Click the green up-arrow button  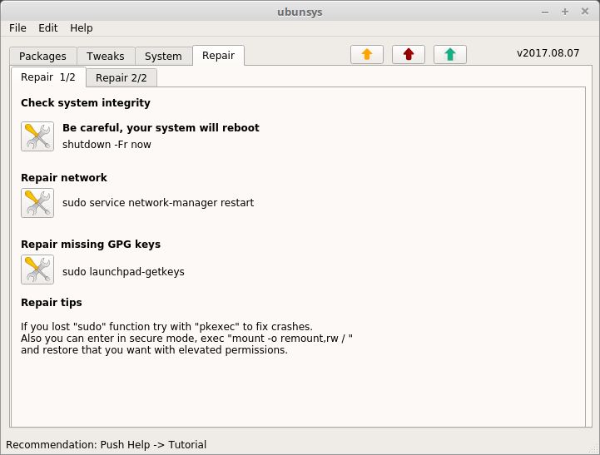450,54
